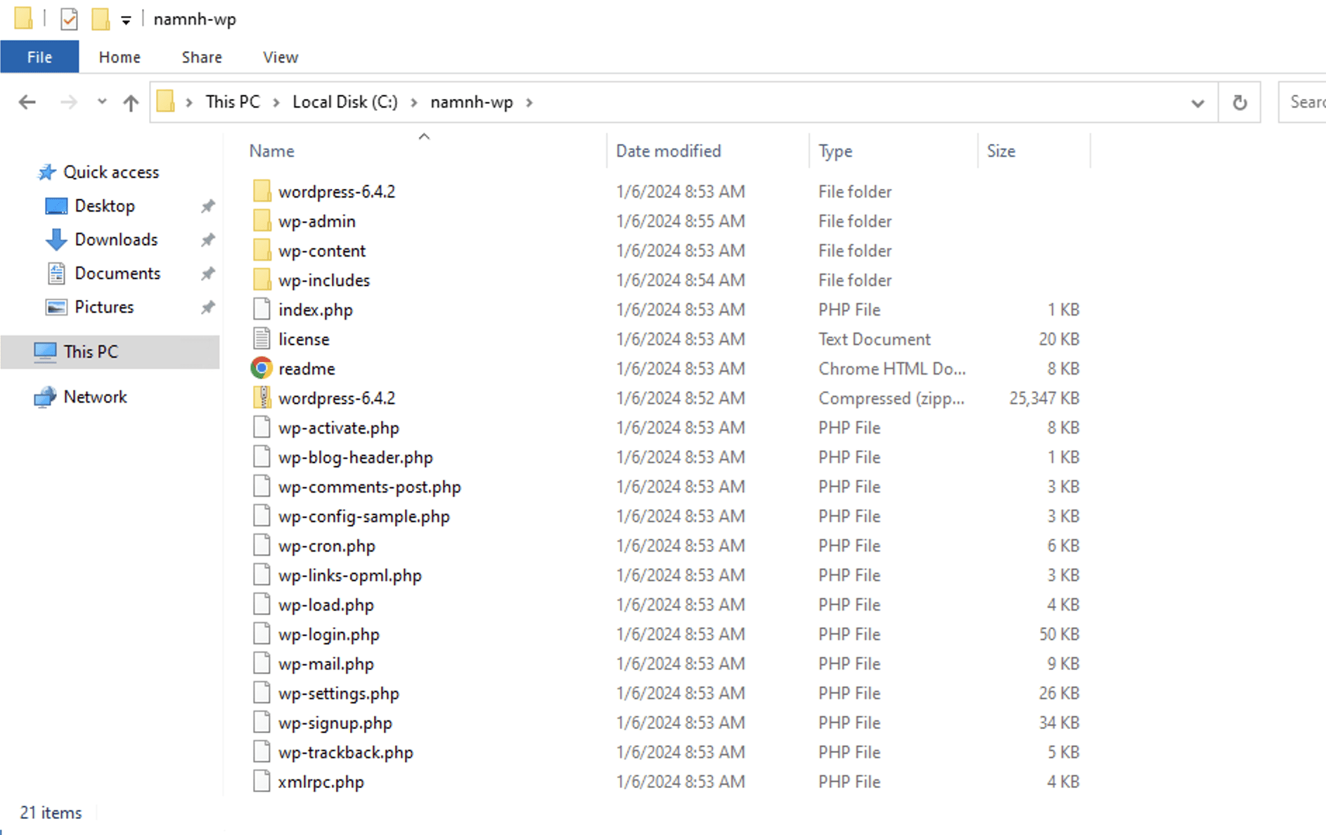Select This PC in navigation pane
This screenshot has width=1326, height=835.
pyautogui.click(x=91, y=351)
